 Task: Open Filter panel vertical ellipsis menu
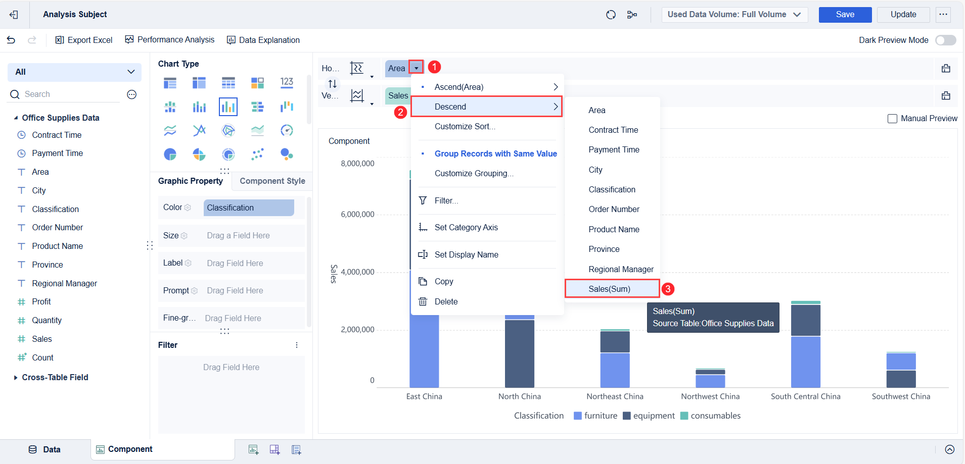297,345
